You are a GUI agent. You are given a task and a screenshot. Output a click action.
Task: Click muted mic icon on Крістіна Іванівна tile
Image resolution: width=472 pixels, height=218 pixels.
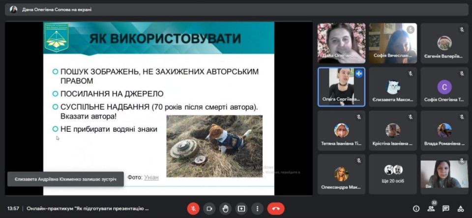click(x=410, y=117)
